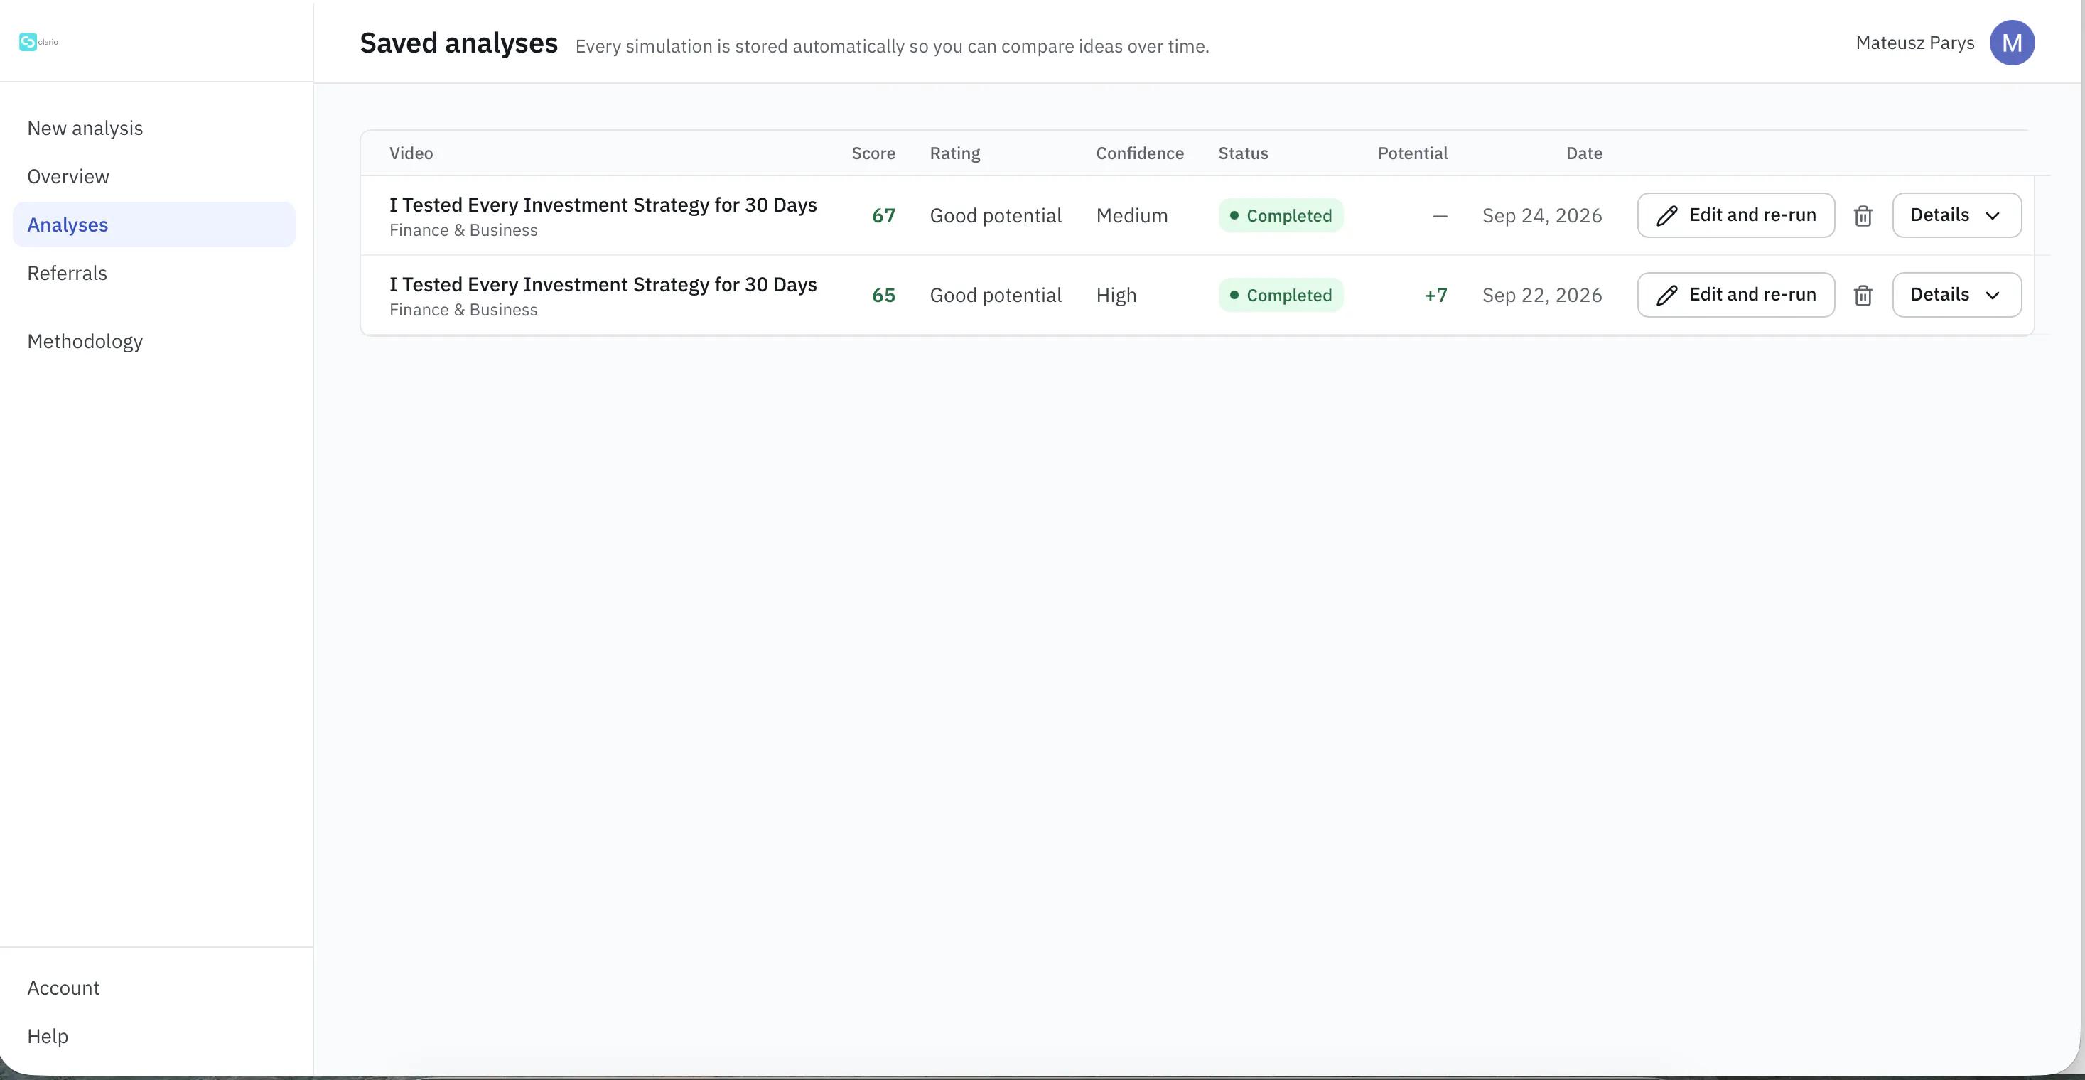Click the +7 potential value
This screenshot has height=1080, width=2085.
tap(1435, 296)
